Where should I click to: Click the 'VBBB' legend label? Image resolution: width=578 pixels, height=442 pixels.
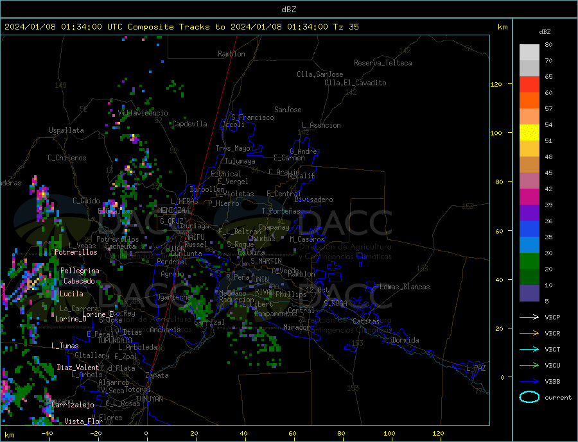552,382
